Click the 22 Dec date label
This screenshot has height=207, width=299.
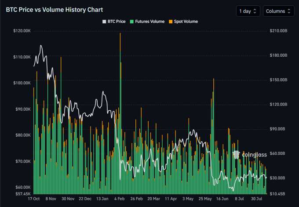coord(85,199)
